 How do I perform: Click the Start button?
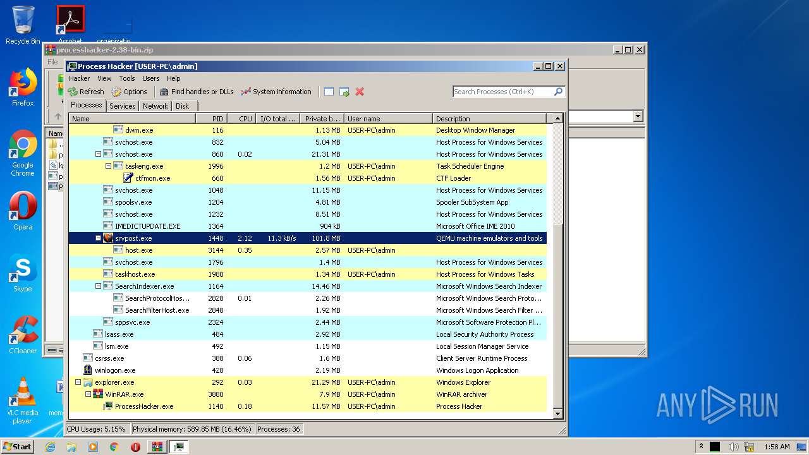click(17, 447)
